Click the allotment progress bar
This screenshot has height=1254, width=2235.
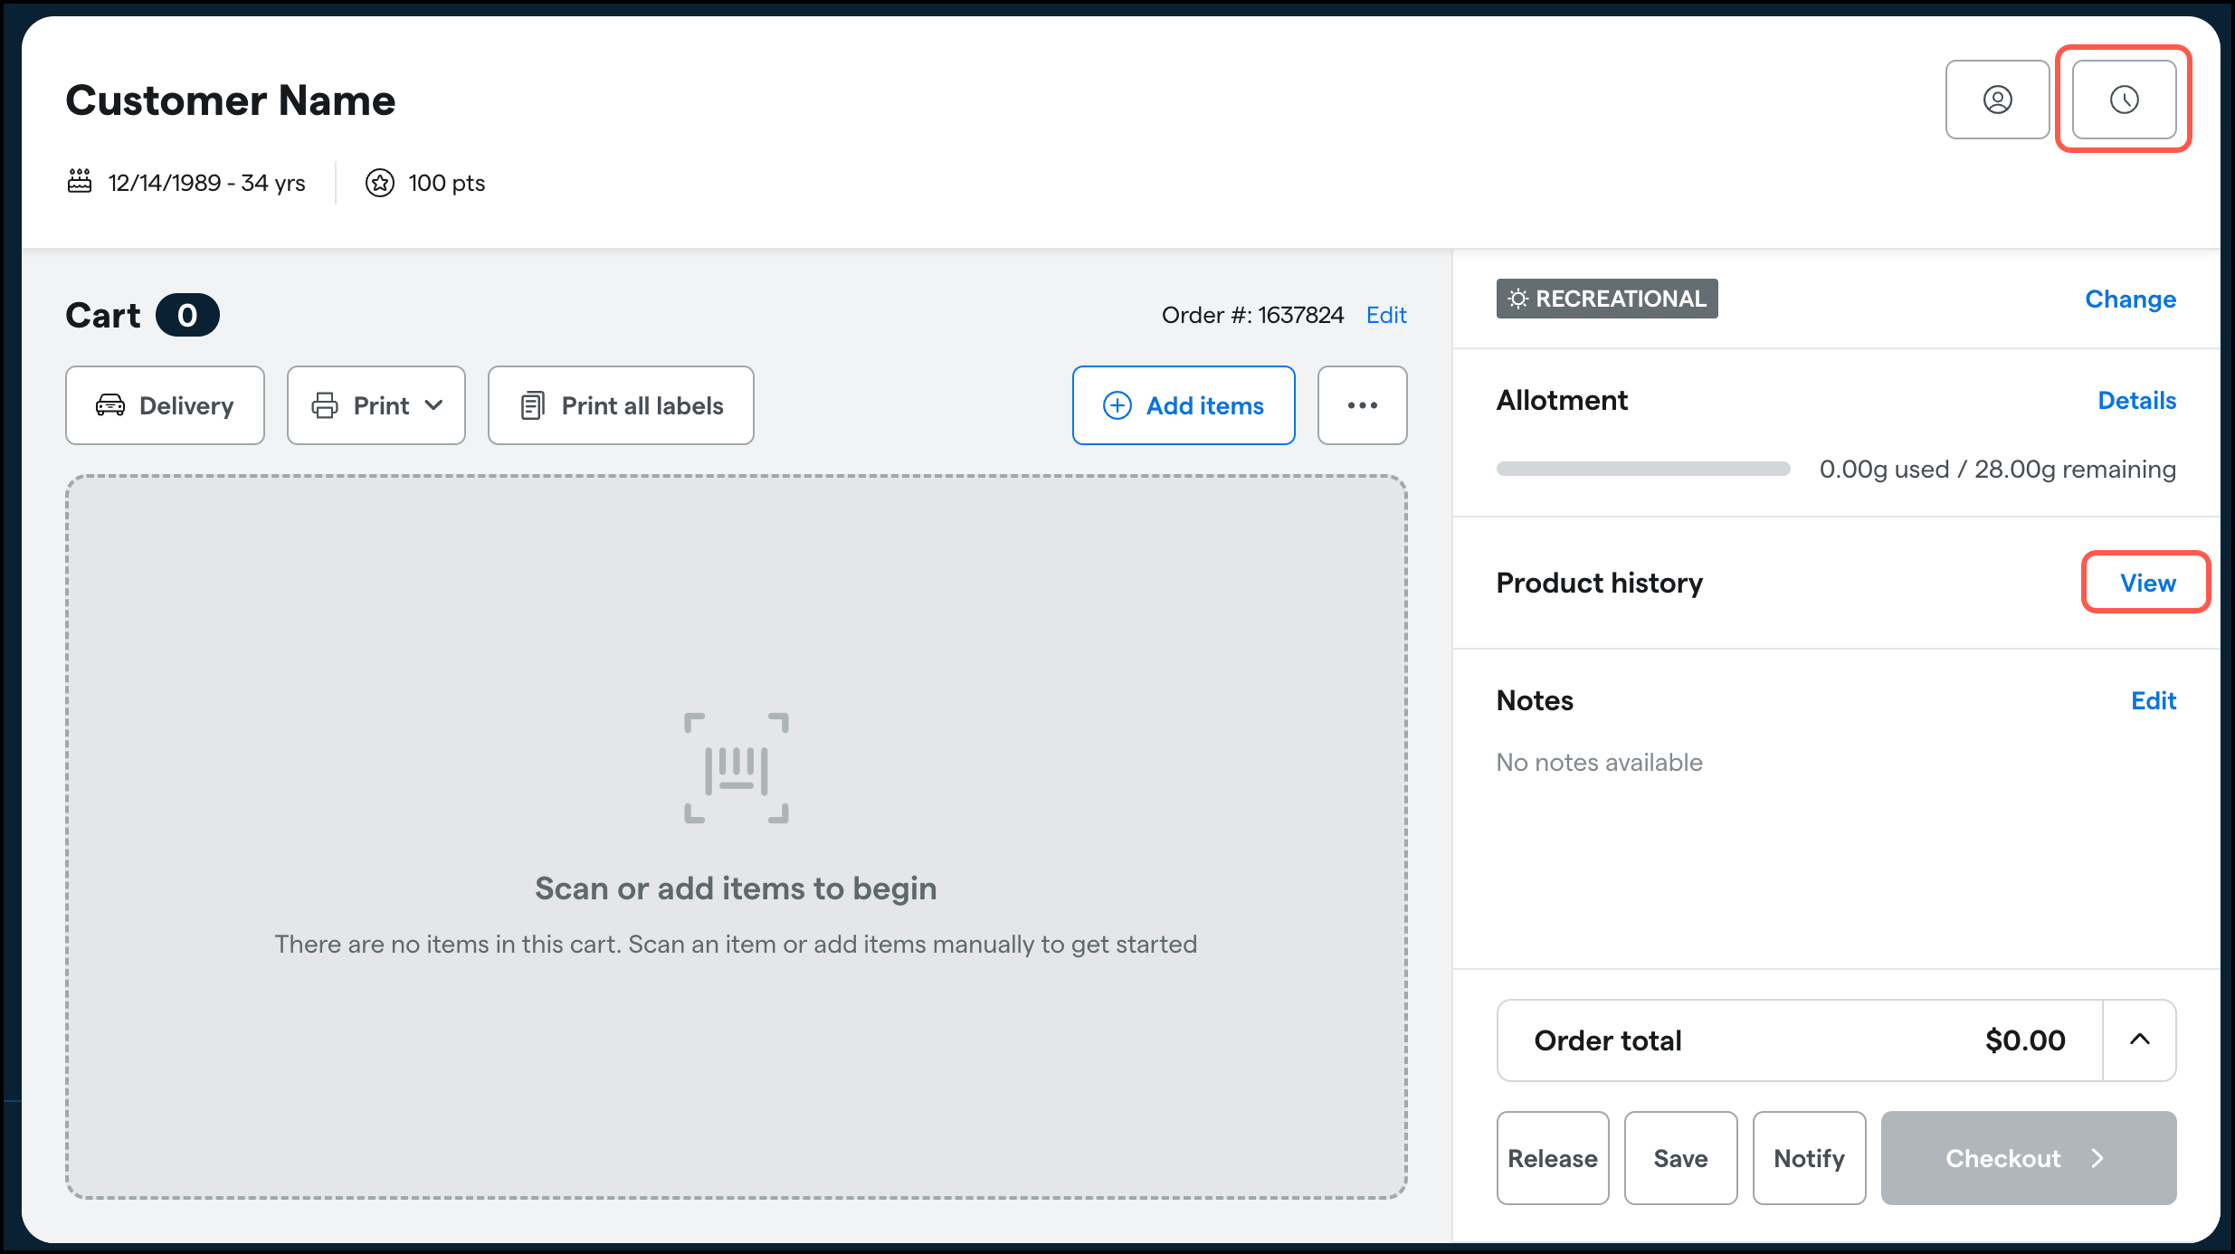point(1642,469)
